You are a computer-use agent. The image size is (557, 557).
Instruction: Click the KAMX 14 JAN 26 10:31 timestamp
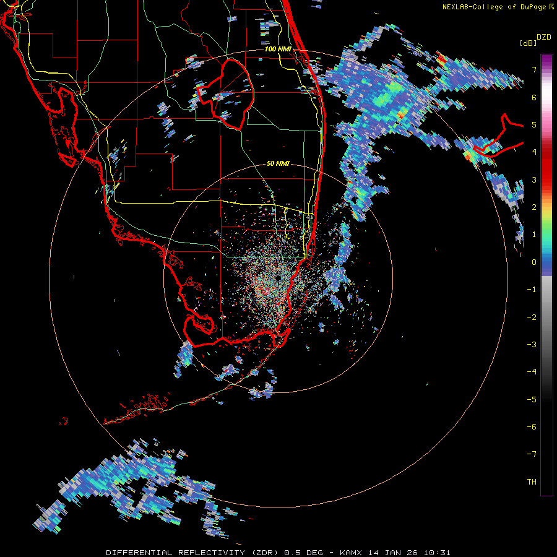tap(395, 553)
